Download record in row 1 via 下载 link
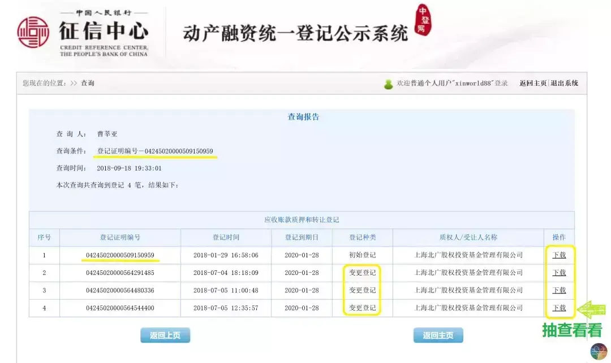Image resolution: width=611 pixels, height=363 pixels. (559, 255)
